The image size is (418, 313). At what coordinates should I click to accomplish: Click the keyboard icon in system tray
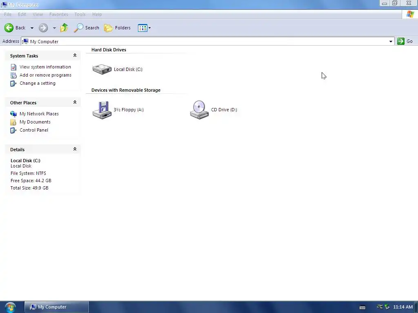[362, 307]
